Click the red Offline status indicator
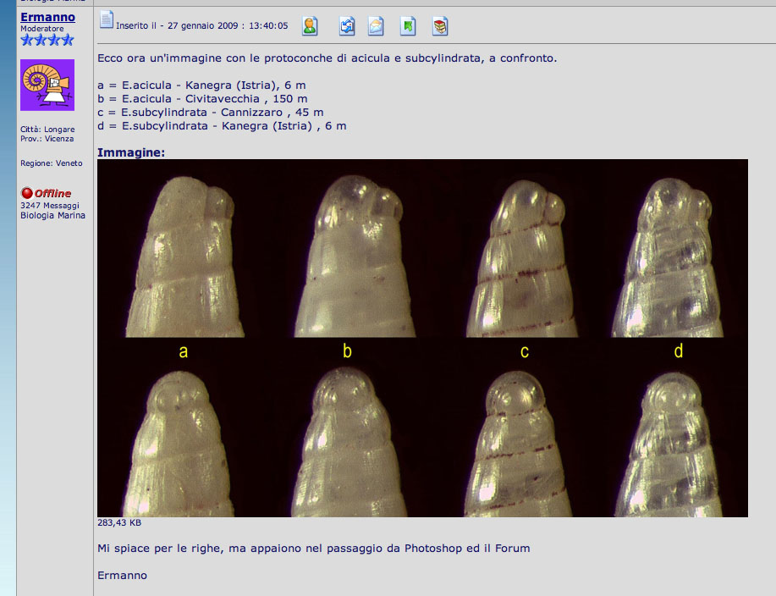 point(46,193)
